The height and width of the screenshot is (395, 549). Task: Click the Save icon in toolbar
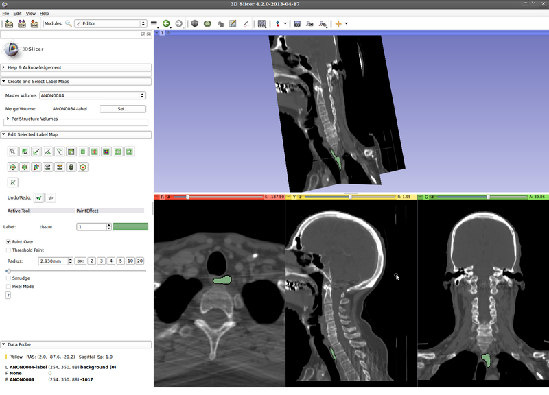pos(34,23)
